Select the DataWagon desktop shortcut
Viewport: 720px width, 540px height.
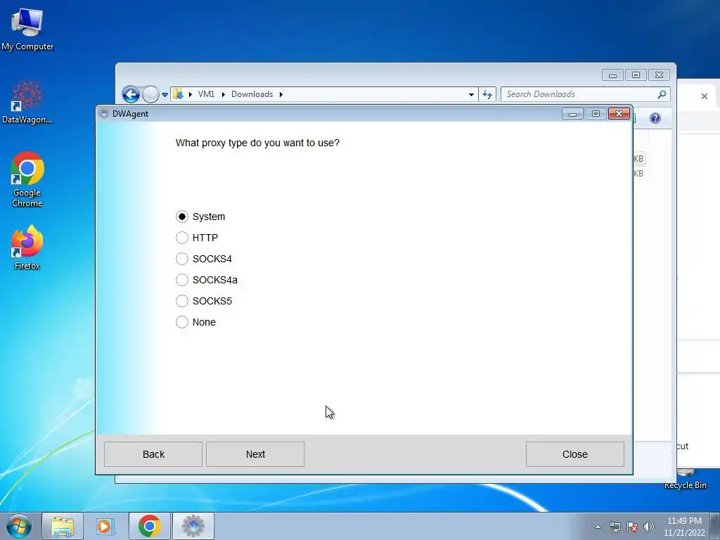pyautogui.click(x=27, y=102)
